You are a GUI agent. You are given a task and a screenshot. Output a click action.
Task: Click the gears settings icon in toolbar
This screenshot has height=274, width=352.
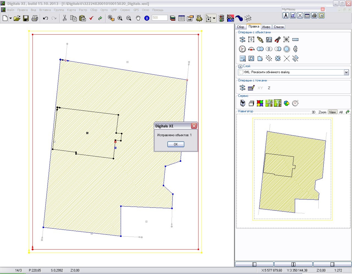point(199,18)
